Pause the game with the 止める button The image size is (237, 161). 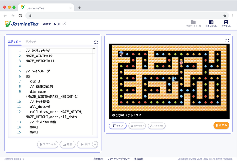pyautogui.click(x=221, y=126)
